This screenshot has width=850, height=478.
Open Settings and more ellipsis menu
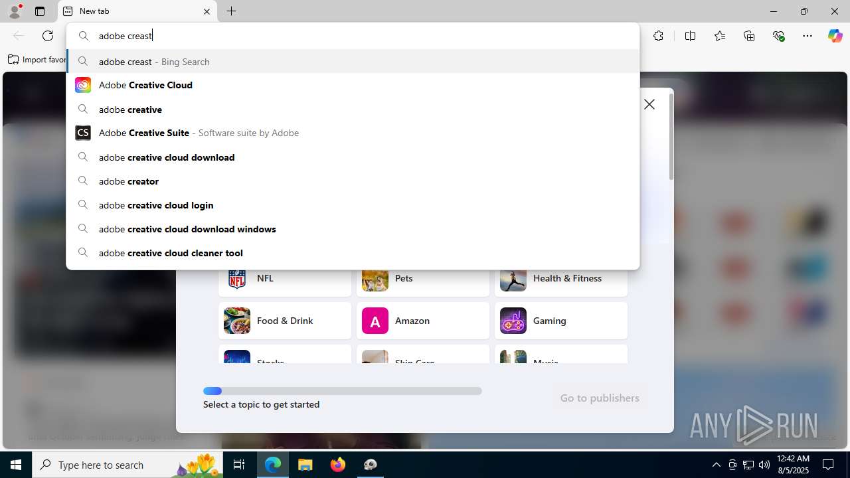[x=807, y=36]
